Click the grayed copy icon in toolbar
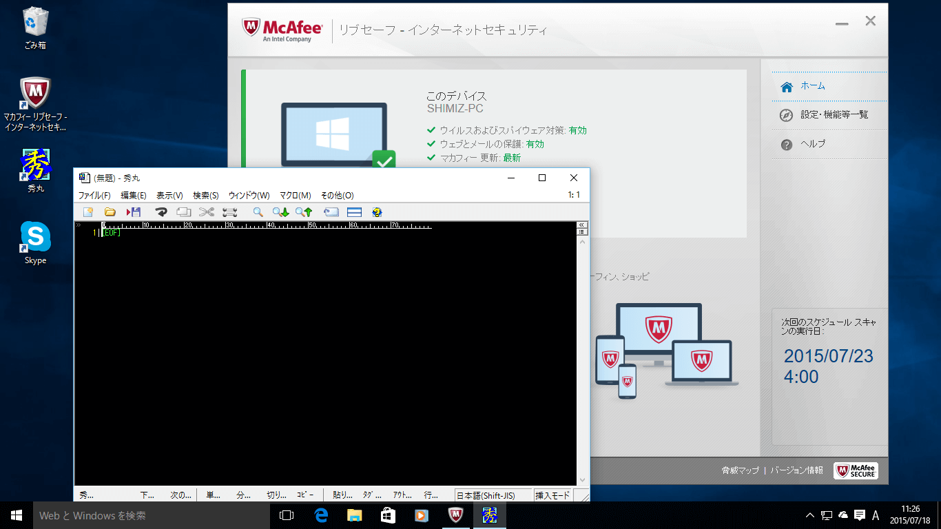Screen dimensions: 941x529 184,212
